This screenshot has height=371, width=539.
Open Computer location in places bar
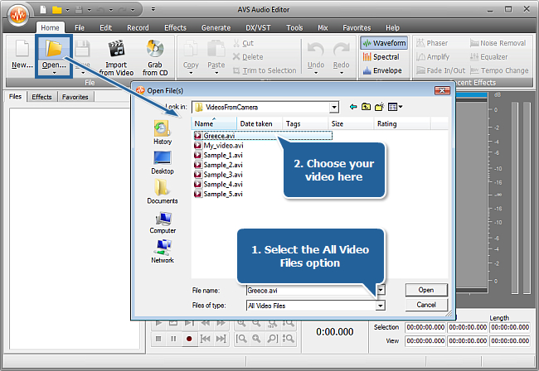[x=163, y=222]
